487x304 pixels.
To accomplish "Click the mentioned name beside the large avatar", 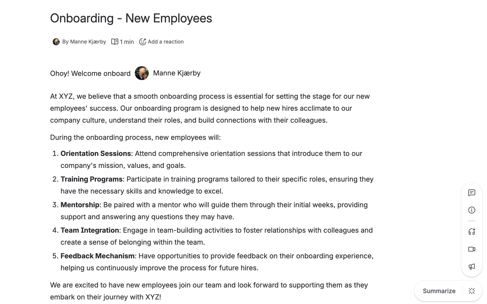I will click(177, 73).
